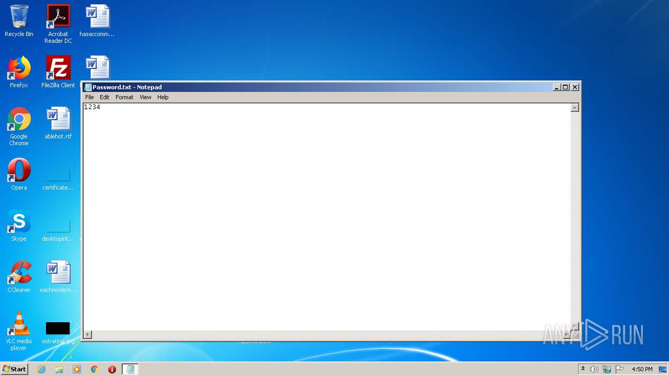Viewport: 669px width, 376px height.
Task: Click the horizontal scrollbar right arrow
Action: [x=567, y=334]
